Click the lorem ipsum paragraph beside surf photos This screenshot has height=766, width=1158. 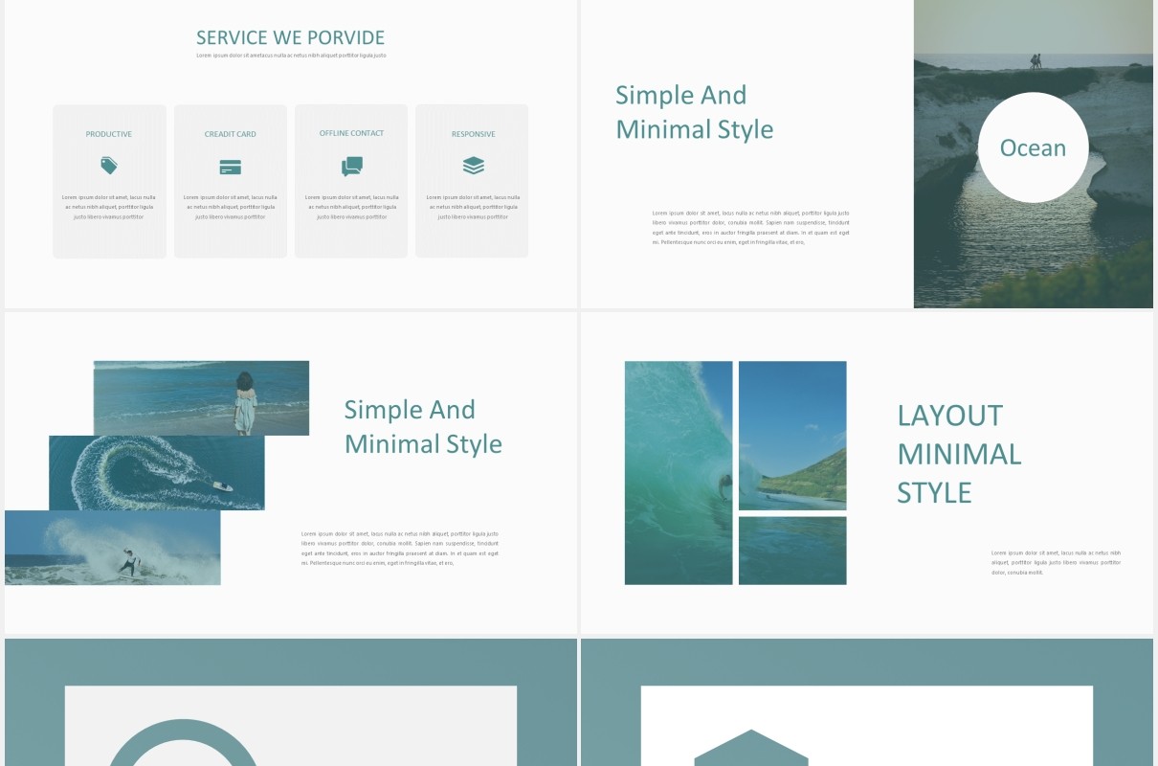point(400,548)
